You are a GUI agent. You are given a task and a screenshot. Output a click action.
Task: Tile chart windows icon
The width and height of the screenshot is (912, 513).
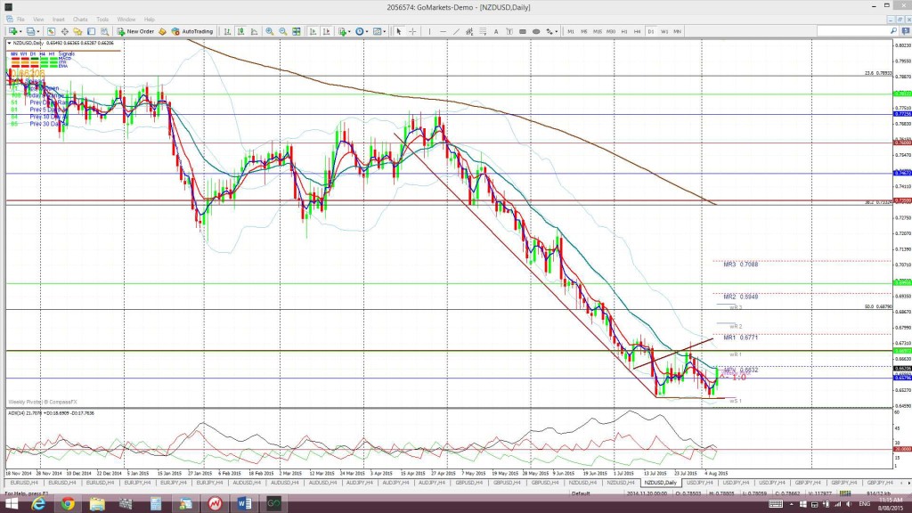click(297, 31)
